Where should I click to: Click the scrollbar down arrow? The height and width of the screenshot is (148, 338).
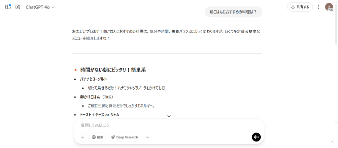tap(336, 123)
